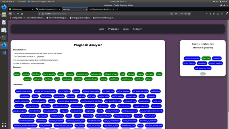Open the zivkovicmilos/fitnessApp bookmark

point(104,18)
